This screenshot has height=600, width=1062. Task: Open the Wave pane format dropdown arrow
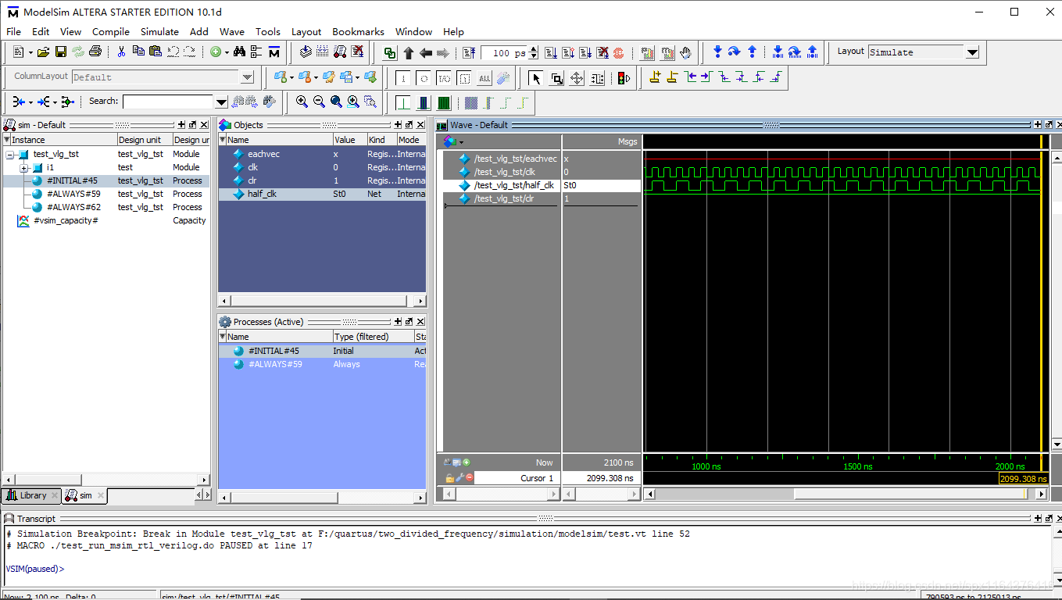[x=461, y=142]
